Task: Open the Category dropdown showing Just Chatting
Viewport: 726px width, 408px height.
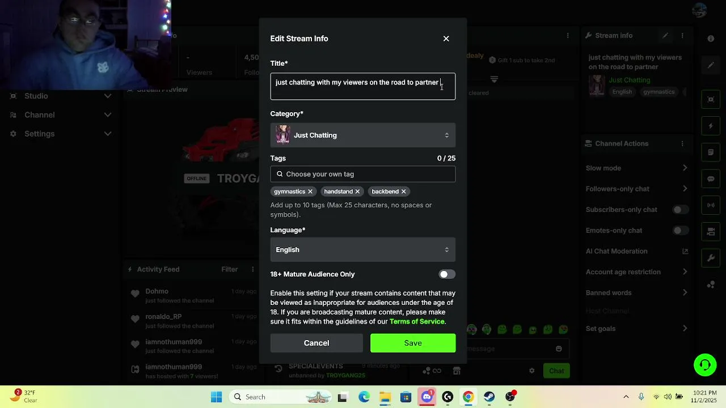Action: [x=362, y=135]
